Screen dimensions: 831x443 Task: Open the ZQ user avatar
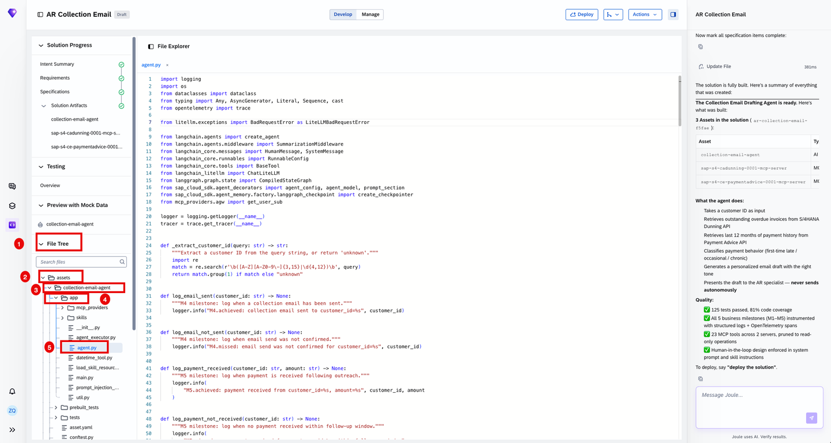click(12, 411)
